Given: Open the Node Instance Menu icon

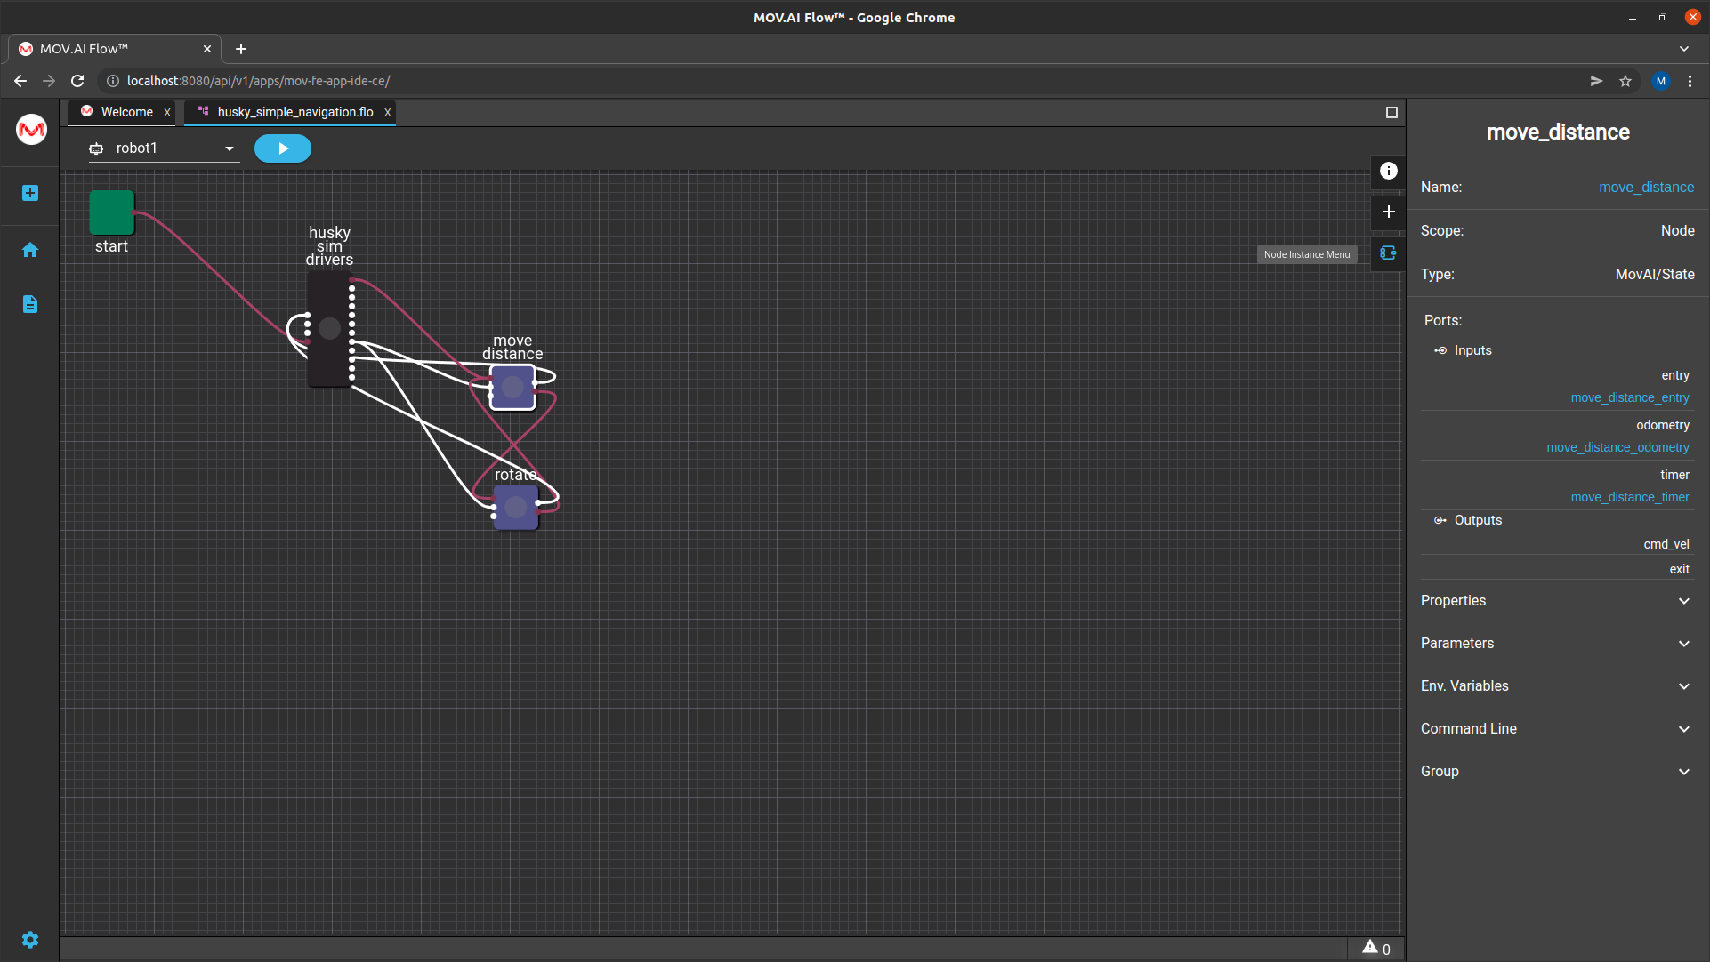Looking at the screenshot, I should 1388,253.
